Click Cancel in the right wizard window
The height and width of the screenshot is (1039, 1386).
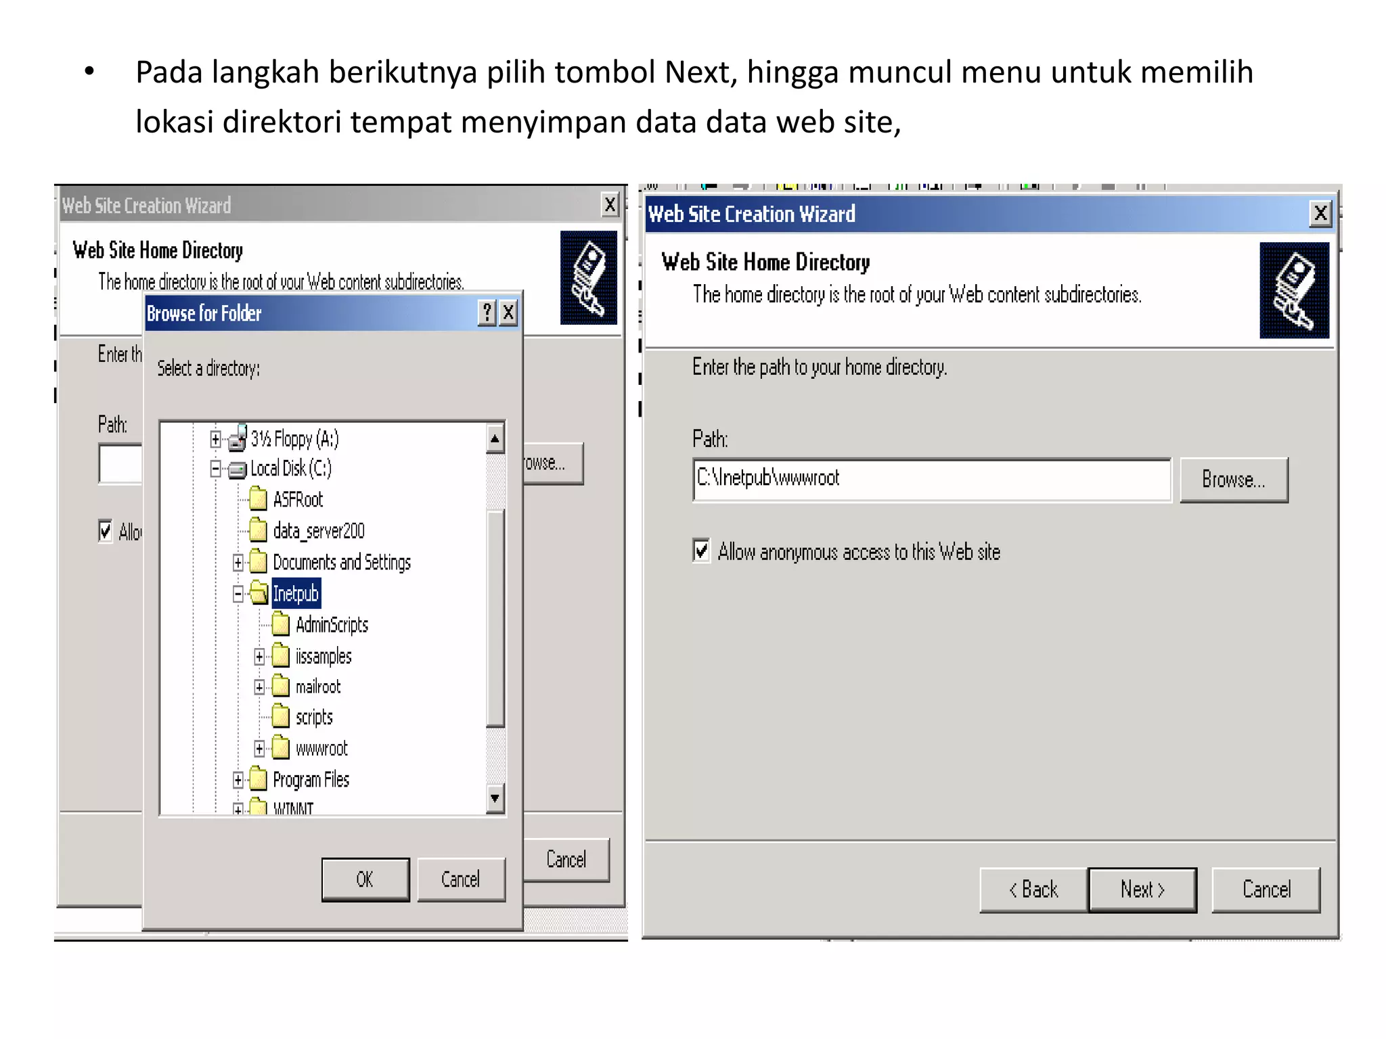(1266, 890)
